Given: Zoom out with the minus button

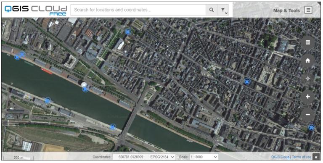Looking at the screenshot, I should (x=307, y=114).
